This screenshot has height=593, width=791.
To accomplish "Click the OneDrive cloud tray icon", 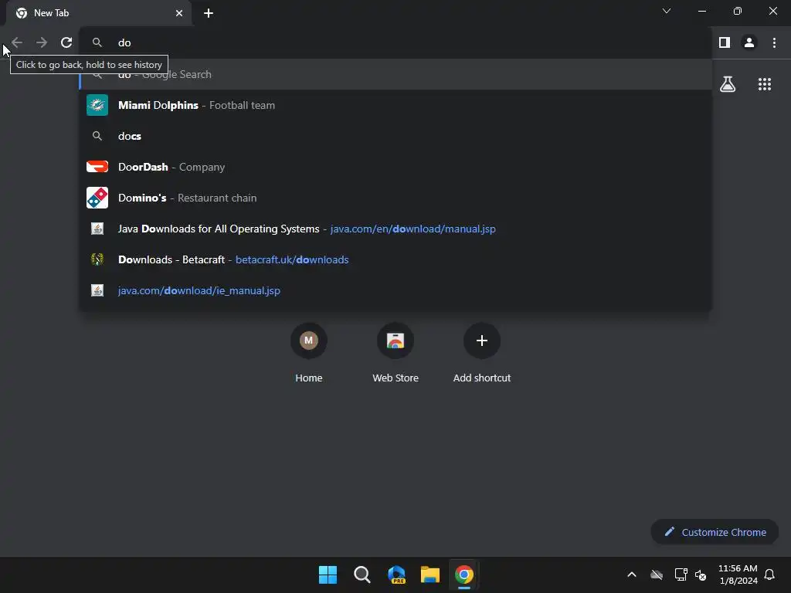I will click(x=657, y=574).
